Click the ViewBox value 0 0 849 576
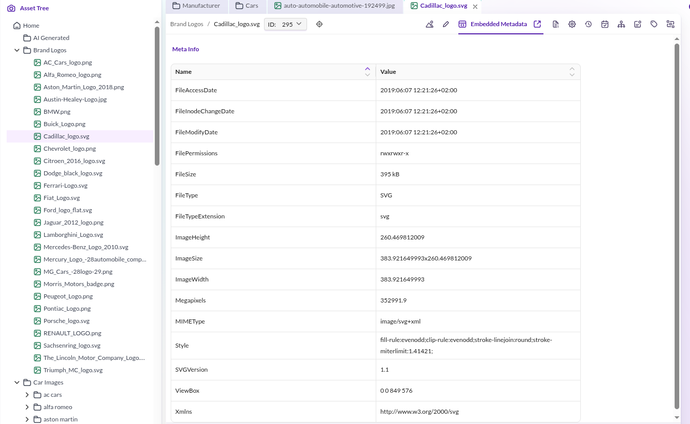The width and height of the screenshot is (690, 424). (396, 391)
